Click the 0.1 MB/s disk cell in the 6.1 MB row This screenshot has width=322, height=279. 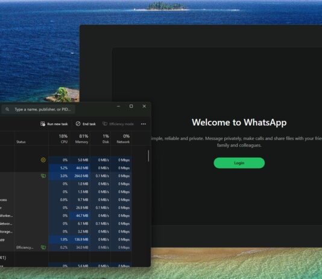point(101,223)
